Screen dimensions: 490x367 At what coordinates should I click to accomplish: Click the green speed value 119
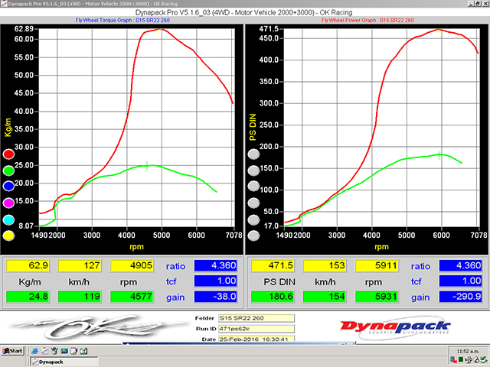[x=80, y=297]
